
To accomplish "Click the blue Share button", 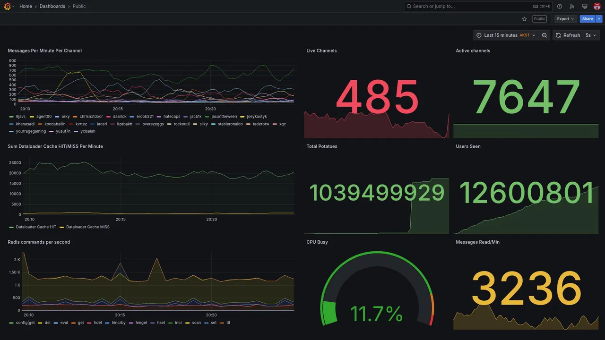I will (588, 19).
